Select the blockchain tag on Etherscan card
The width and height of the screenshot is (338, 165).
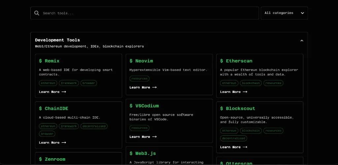click(251, 83)
